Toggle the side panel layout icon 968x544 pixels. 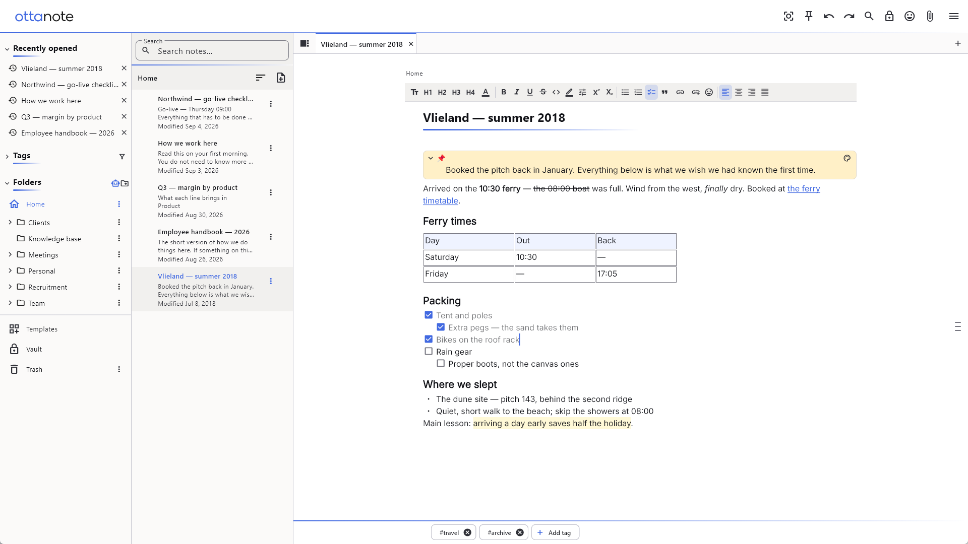coord(305,43)
